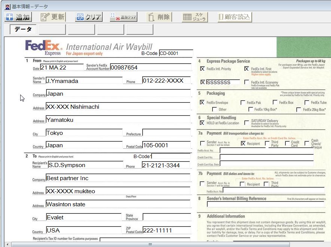Click the 追加クリア toolbar button
Screen dimensions: 331x247
(123, 17)
